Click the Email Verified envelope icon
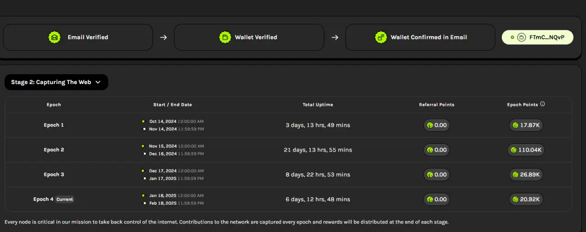Image resolution: width=586 pixels, height=232 pixels. click(54, 37)
